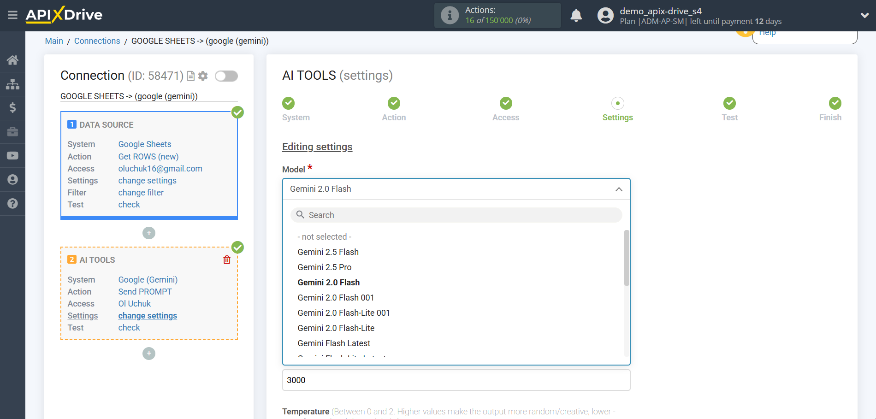Open the Payments dollar icon
Viewport: 876px width, 419px height.
[12, 108]
